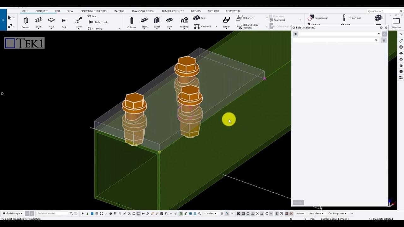Select the steel Beam tool
Viewport: 404px width, 227px height.
click(x=39, y=22)
